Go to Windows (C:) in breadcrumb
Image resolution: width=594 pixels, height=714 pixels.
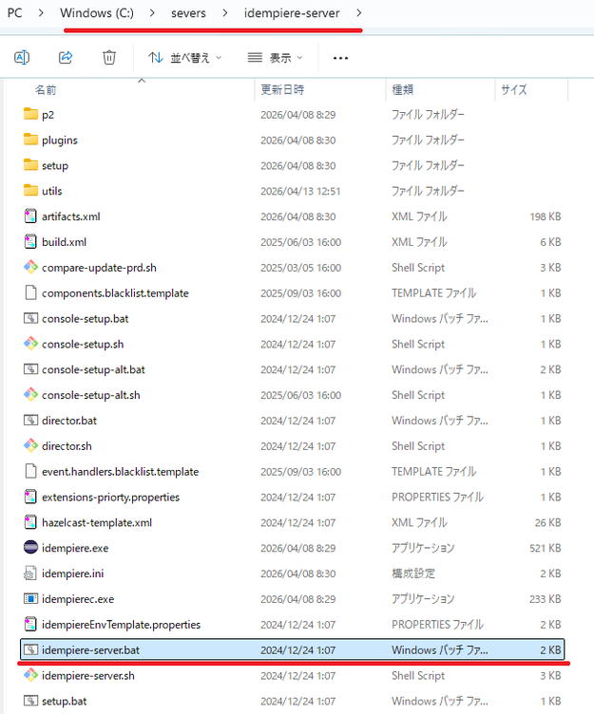click(97, 13)
